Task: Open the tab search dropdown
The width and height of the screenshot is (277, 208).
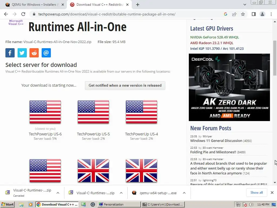Action: coord(245,5)
